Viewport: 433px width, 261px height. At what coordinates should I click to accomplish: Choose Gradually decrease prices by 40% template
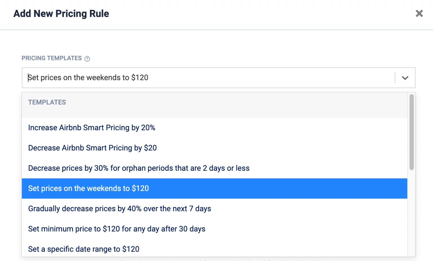coord(120,209)
